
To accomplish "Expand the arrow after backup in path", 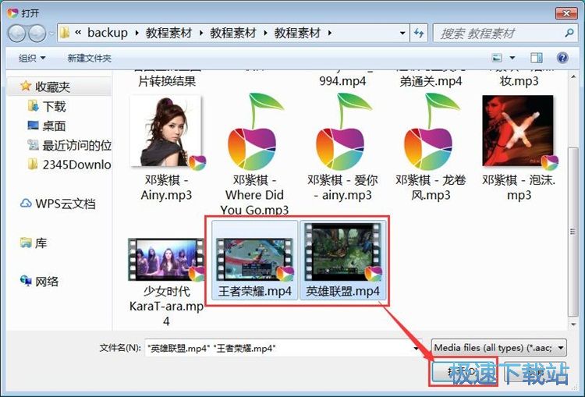I will tap(136, 34).
